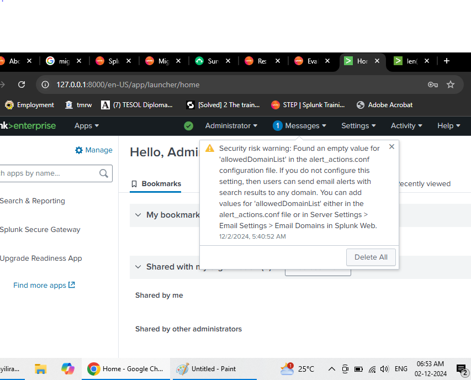
Task: Click the site information icon in address bar
Action: click(45, 85)
